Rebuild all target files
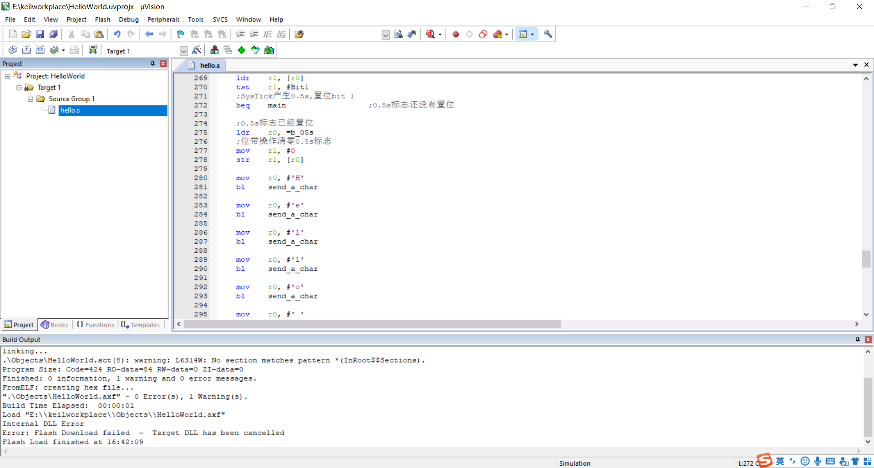Viewport: 874px width, 468px height. pos(40,50)
